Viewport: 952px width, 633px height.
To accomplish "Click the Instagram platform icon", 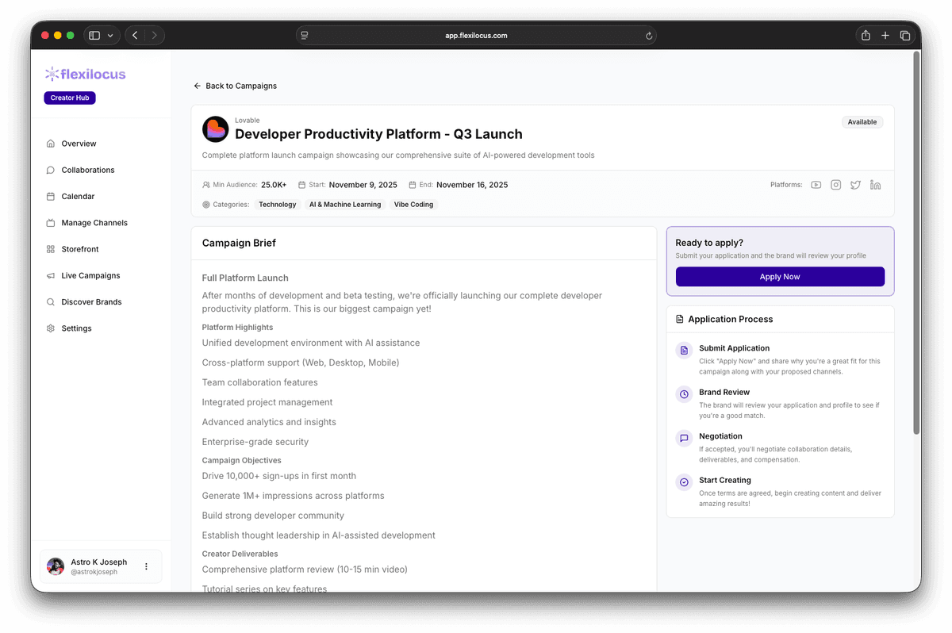I will tap(836, 185).
